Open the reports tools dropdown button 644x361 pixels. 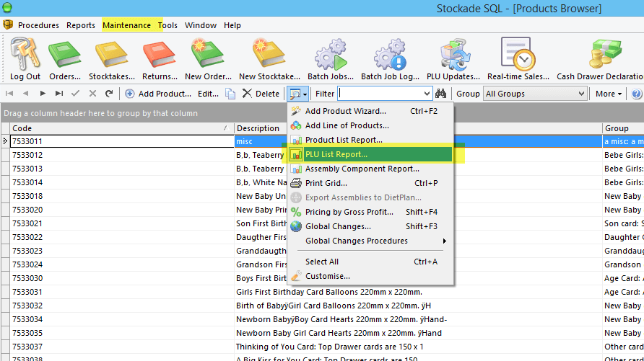[x=298, y=94]
